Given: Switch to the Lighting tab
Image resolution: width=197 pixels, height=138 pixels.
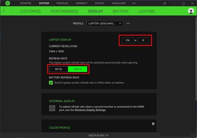Looking at the screenshot, I should coord(147,11).
